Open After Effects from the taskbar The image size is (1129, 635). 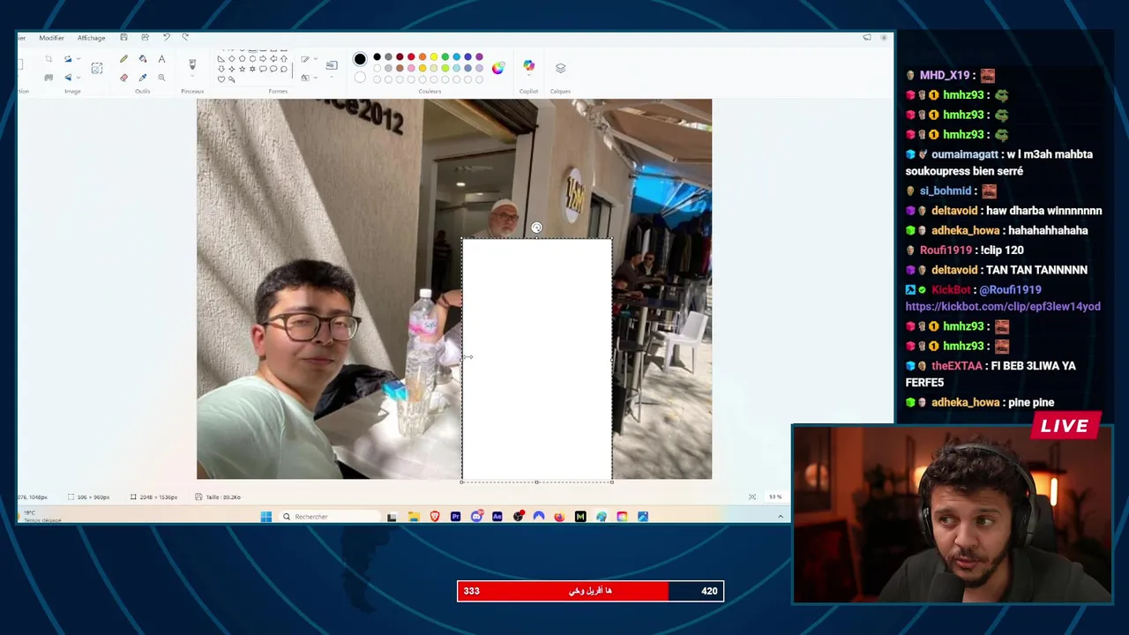(x=497, y=517)
